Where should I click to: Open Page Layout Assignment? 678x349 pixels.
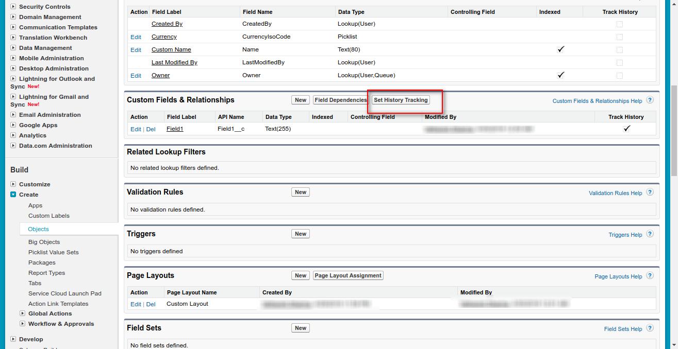[348, 275]
